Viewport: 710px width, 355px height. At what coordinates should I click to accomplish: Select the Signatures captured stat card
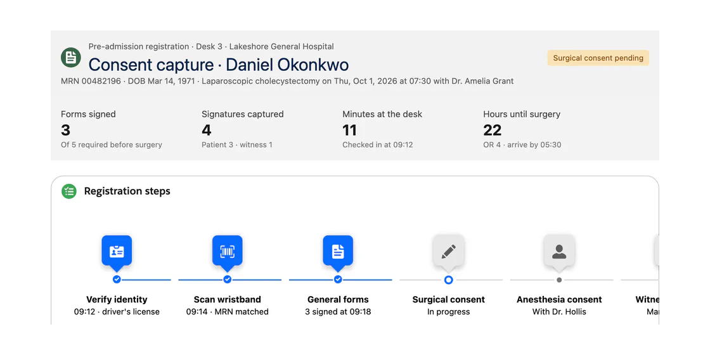click(243, 129)
